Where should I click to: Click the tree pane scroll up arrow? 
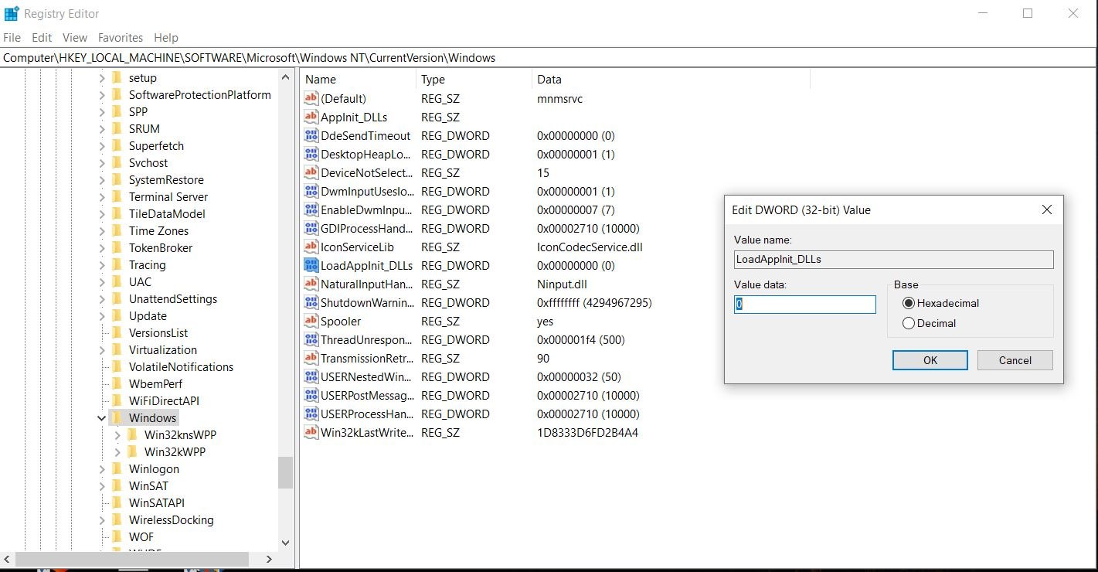point(286,77)
